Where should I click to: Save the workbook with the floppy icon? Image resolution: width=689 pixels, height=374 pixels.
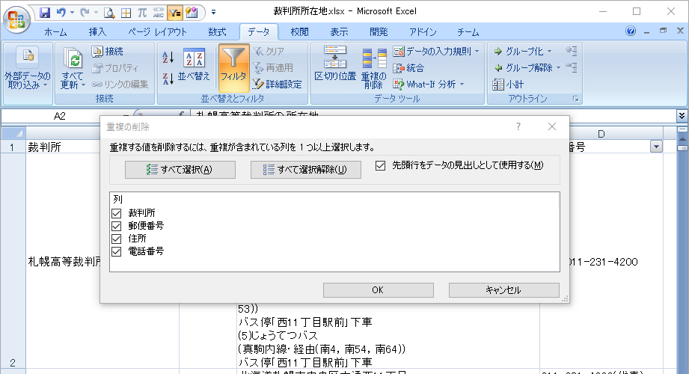click(x=45, y=13)
